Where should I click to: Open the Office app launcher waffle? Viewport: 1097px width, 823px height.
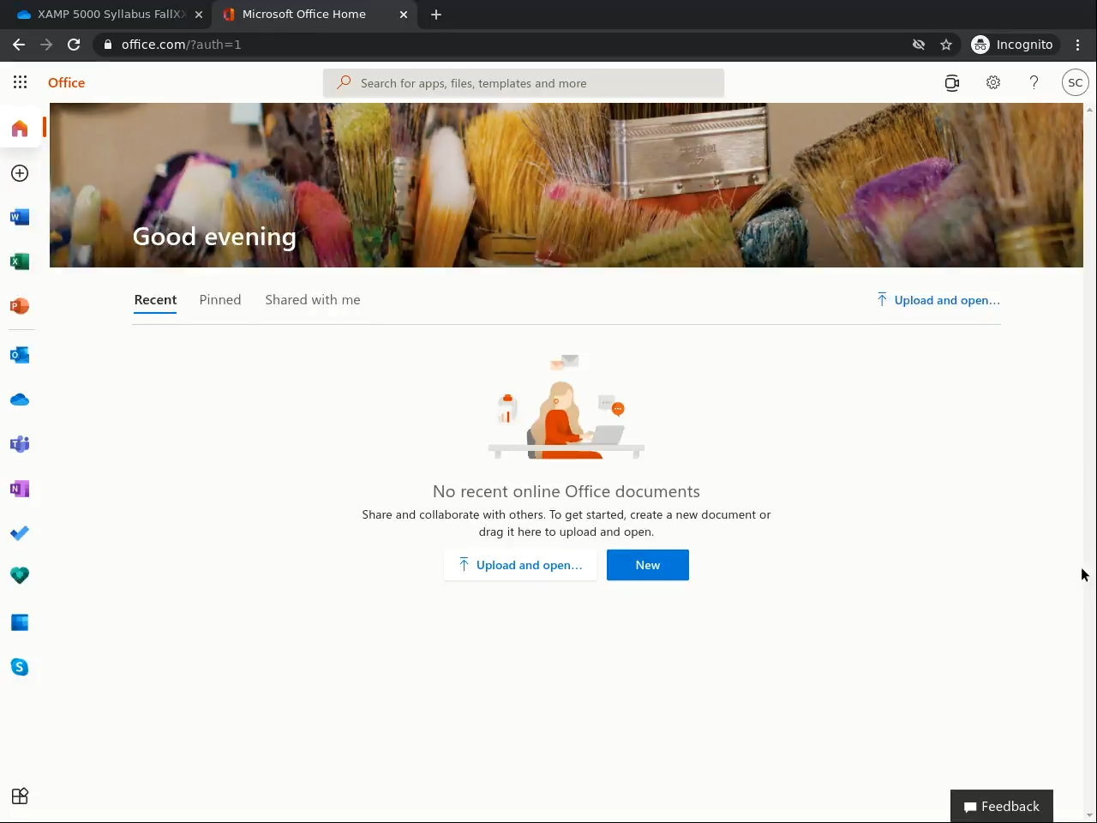pyautogui.click(x=20, y=82)
